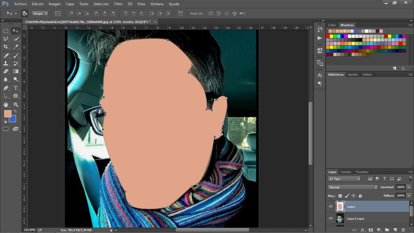
Task: Add a layer style with fx button
Action: coord(362,230)
